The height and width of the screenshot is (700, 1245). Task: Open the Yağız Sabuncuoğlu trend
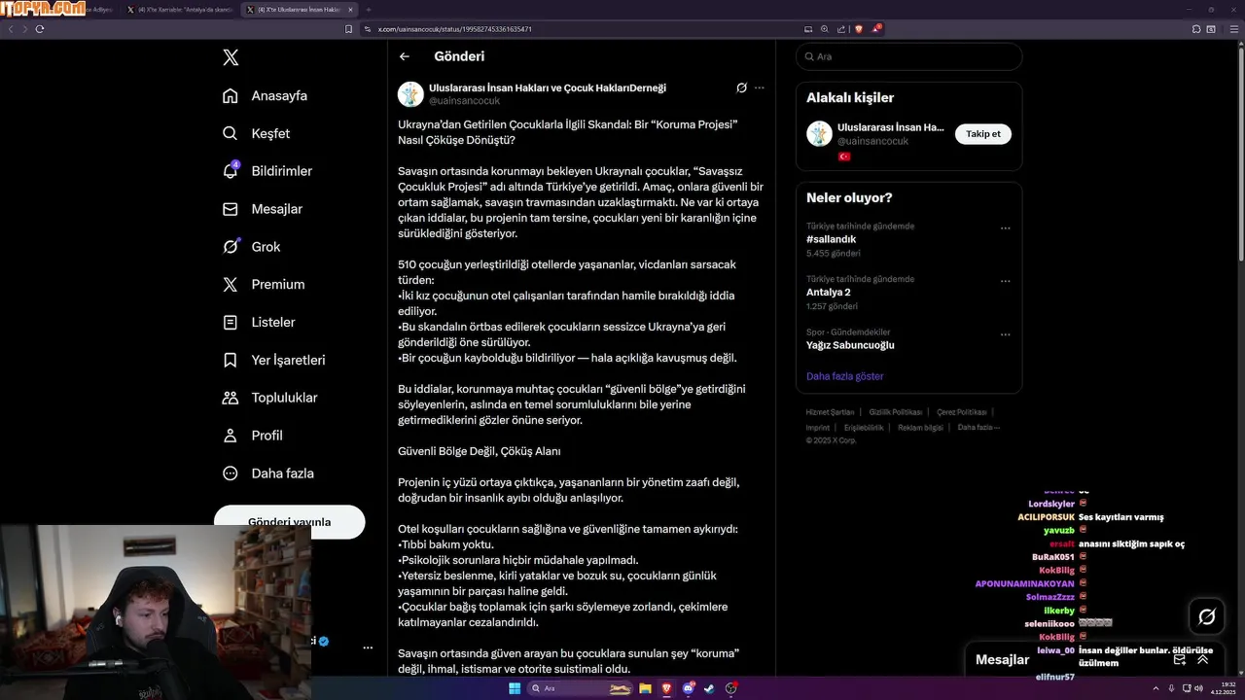tap(850, 345)
